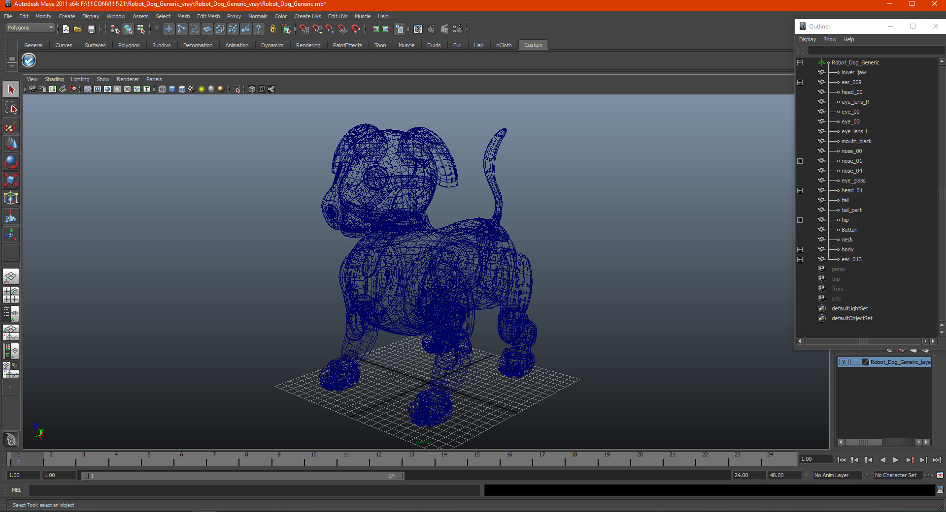The height and width of the screenshot is (512, 946).
Task: Pick the Lasso Select tool
Action: tap(11, 108)
